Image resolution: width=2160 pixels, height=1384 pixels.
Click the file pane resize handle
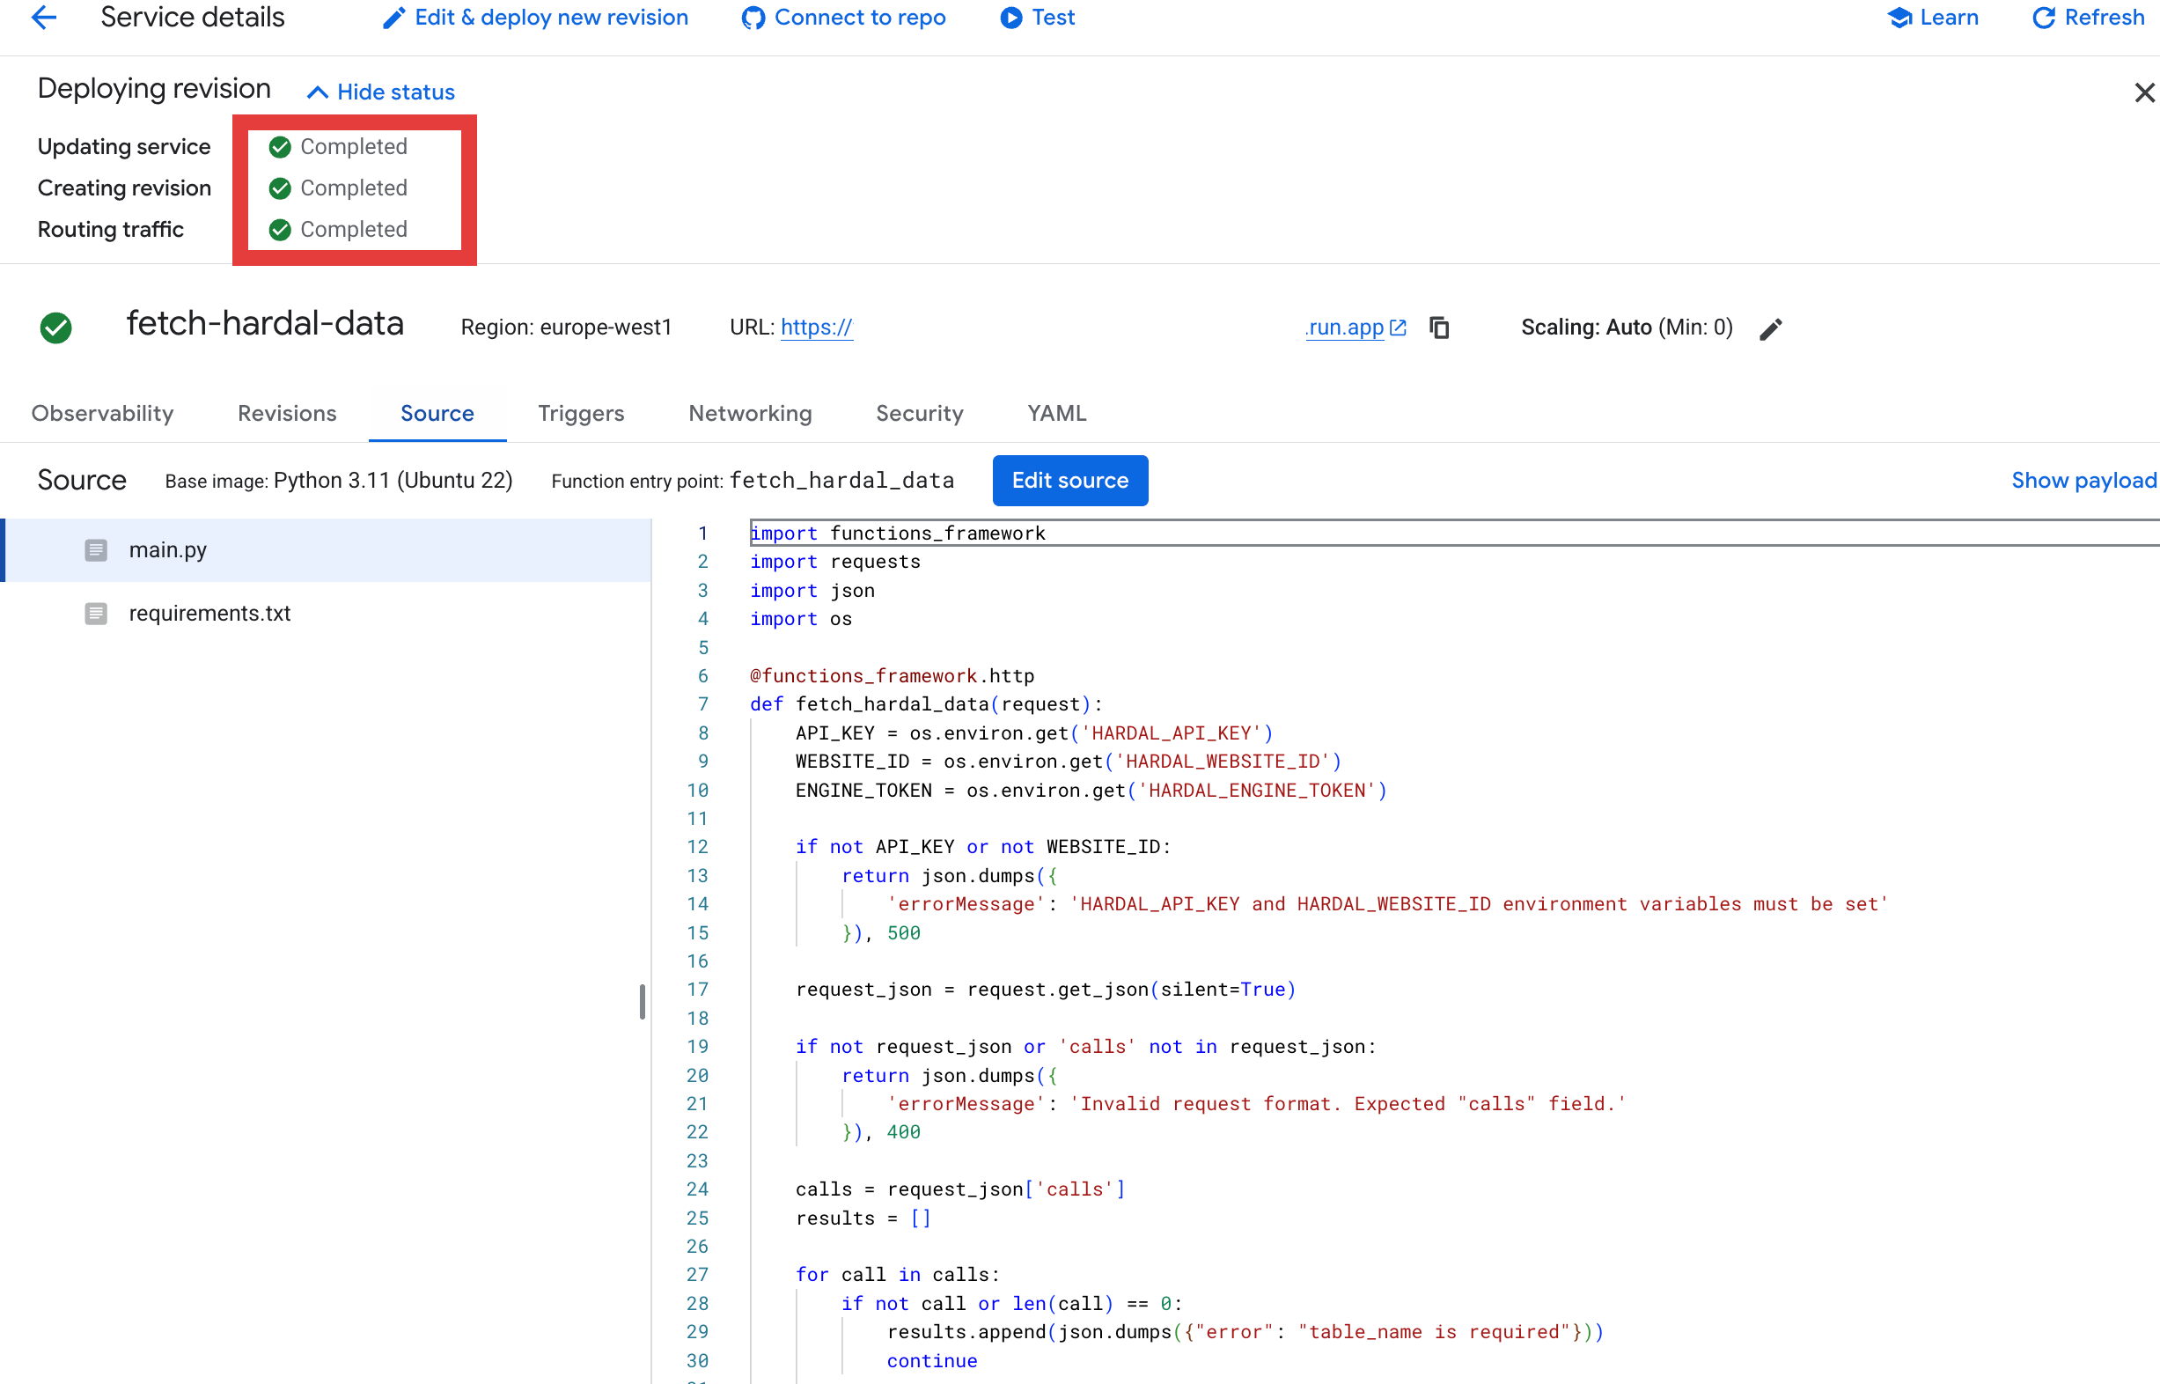643,1002
